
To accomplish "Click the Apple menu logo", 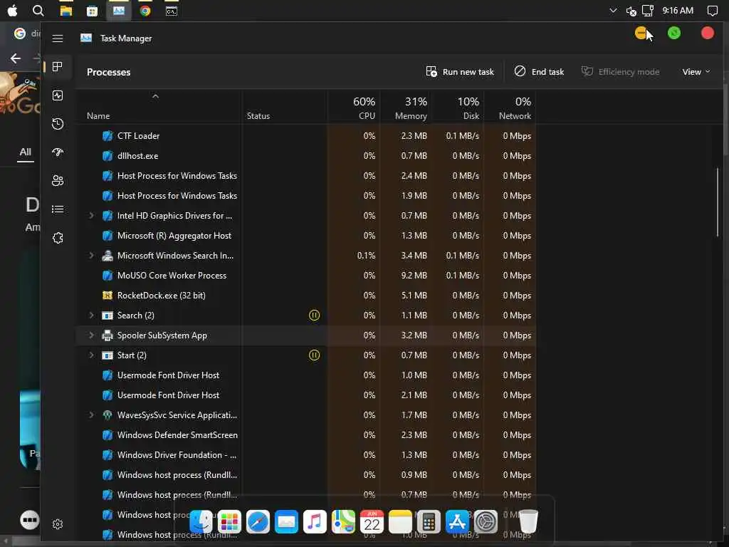I will point(13,10).
